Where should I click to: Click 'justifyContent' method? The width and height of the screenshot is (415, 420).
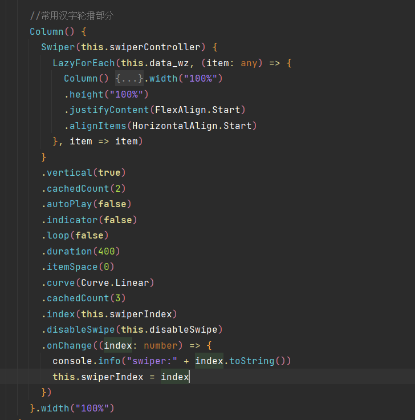109,110
